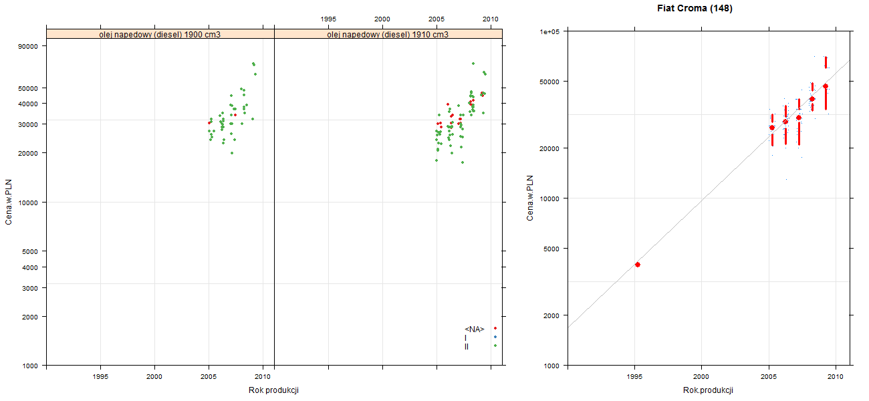Viewport: 869px width, 401px height.
Task: Select the "II" legend label
Action: [x=467, y=346]
